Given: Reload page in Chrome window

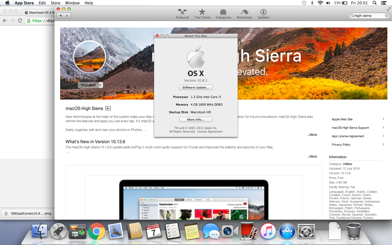Looking at the screenshot, I should [x=20, y=20].
